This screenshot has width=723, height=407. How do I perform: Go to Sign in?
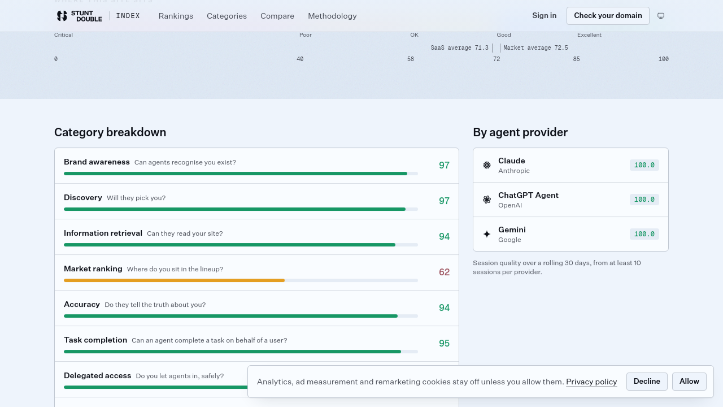(544, 16)
